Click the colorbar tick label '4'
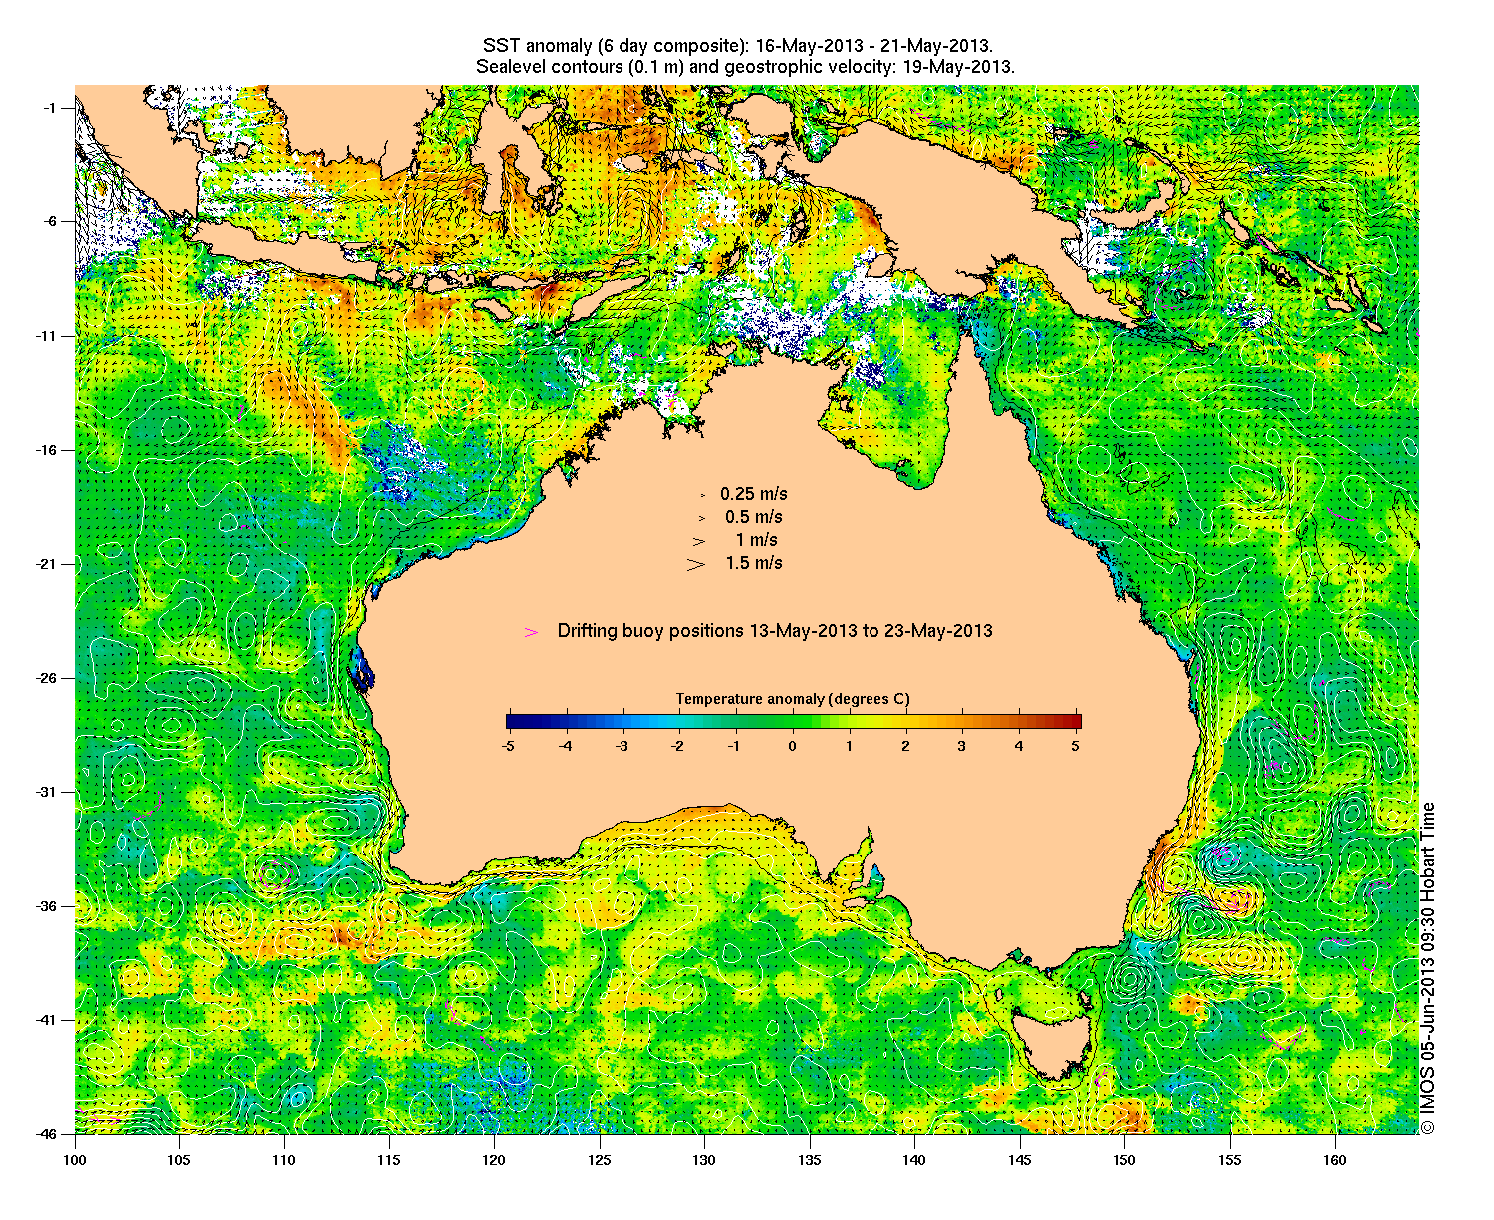This screenshot has width=1494, height=1220. click(x=1019, y=745)
